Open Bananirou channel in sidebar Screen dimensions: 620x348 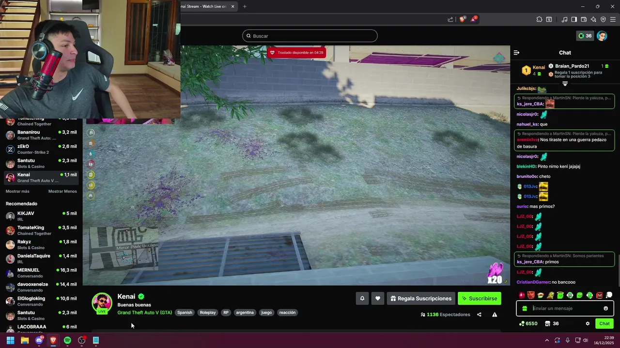41,135
